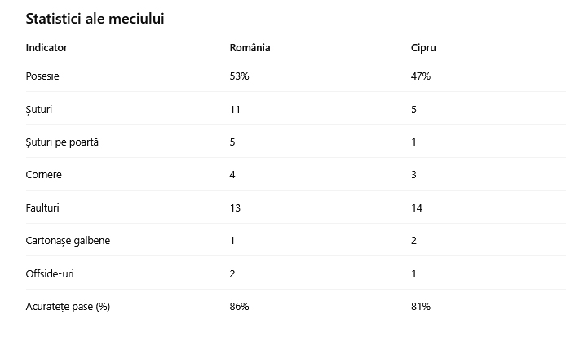Click Cipru's corner count of 3
Viewport: 566px width, 358px height.
coord(413,175)
